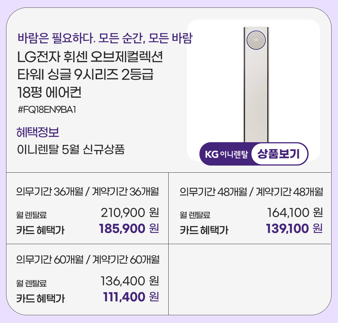The width and height of the screenshot is (338, 323).
Task: Click the 139,100 원 card benefit price
Action: click(294, 229)
